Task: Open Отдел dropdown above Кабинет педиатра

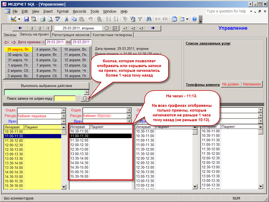Action: (x=64, y=110)
